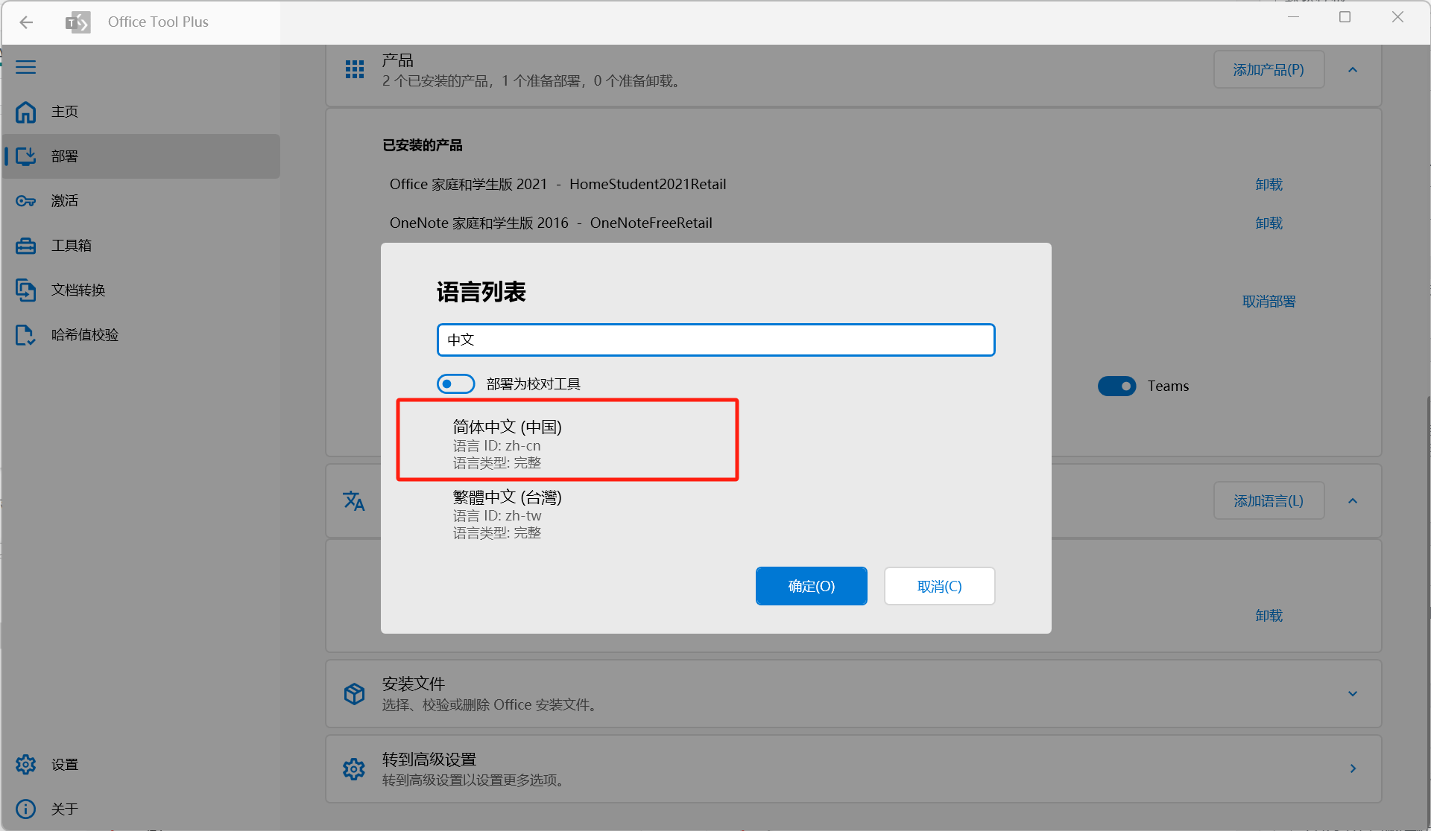Viewport: 1431px width, 831px height.
Task: Confirm with the 确定(O) button
Action: pyautogui.click(x=811, y=586)
